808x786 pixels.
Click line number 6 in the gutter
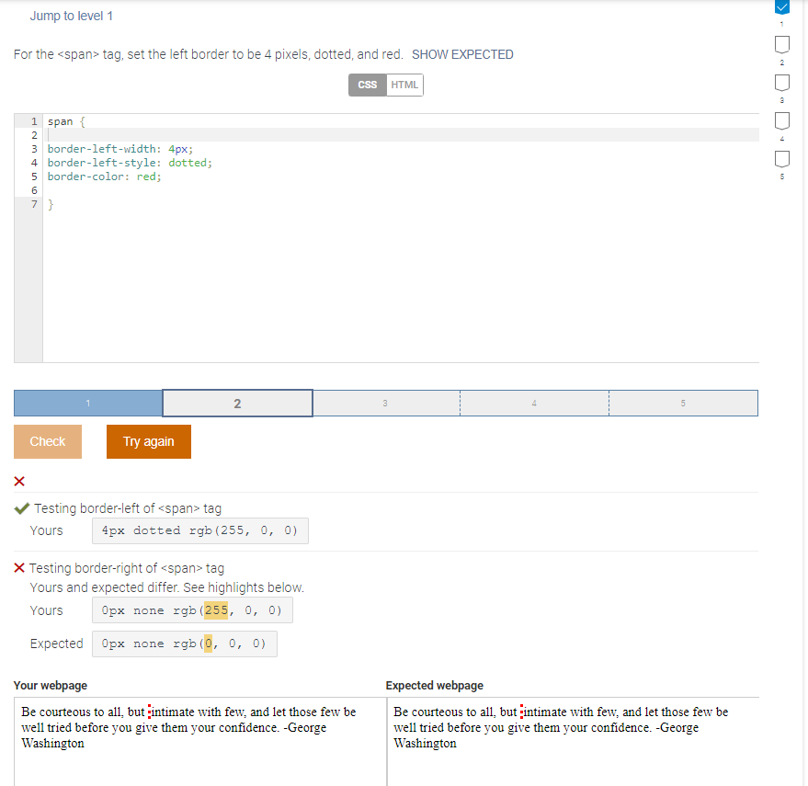(34, 190)
